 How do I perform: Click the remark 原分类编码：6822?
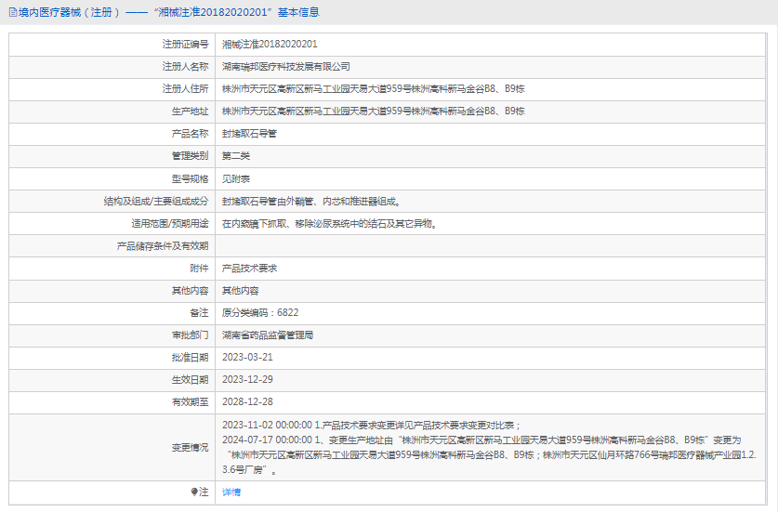pyautogui.click(x=260, y=312)
